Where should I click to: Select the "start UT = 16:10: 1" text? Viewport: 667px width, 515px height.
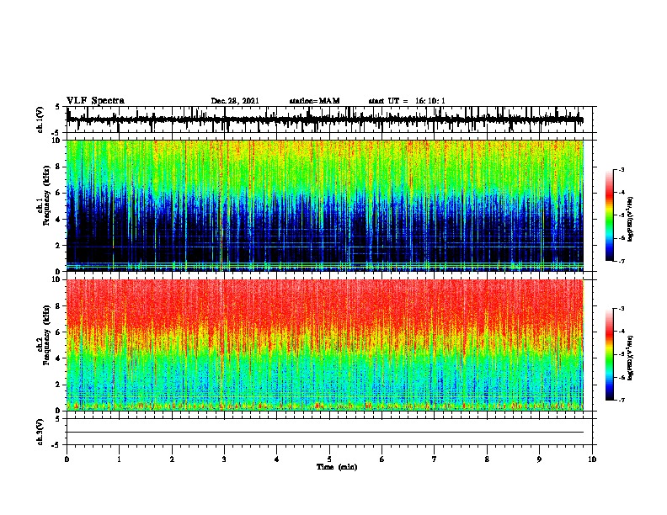pyautogui.click(x=407, y=101)
